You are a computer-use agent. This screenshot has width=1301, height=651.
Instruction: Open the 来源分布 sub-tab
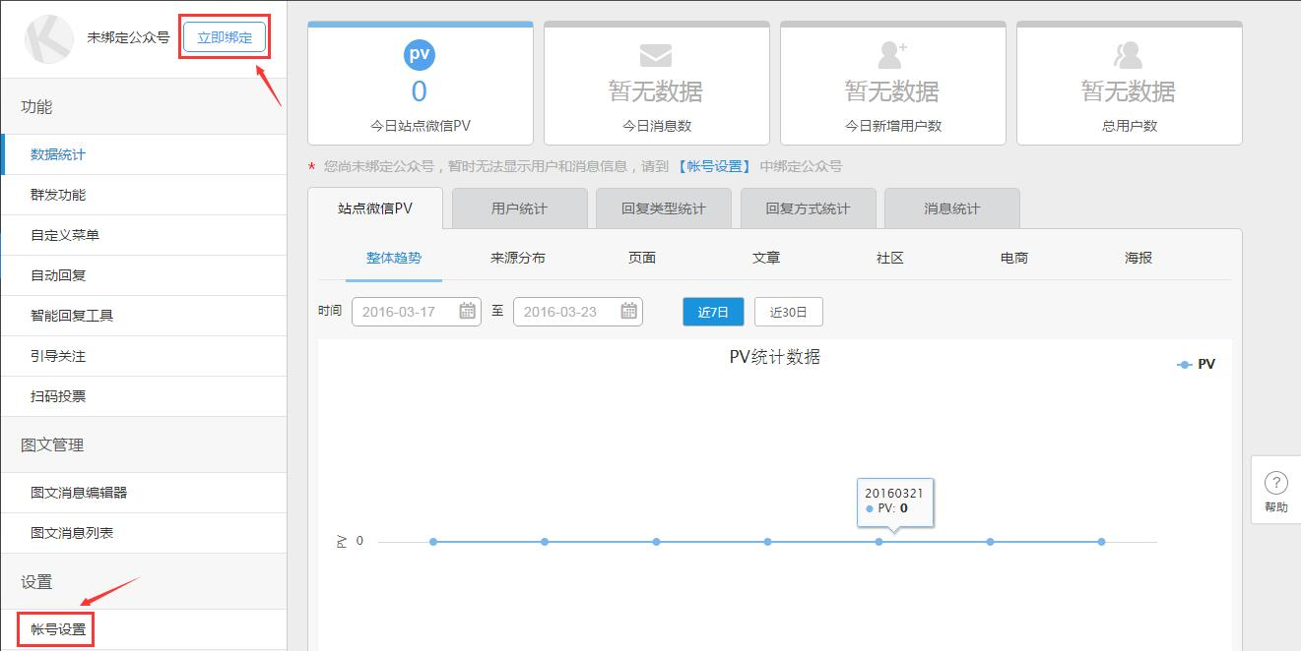pyautogui.click(x=518, y=258)
